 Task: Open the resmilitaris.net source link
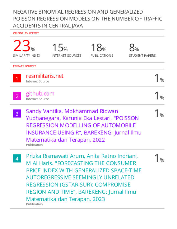pyautogui.click(x=45, y=76)
